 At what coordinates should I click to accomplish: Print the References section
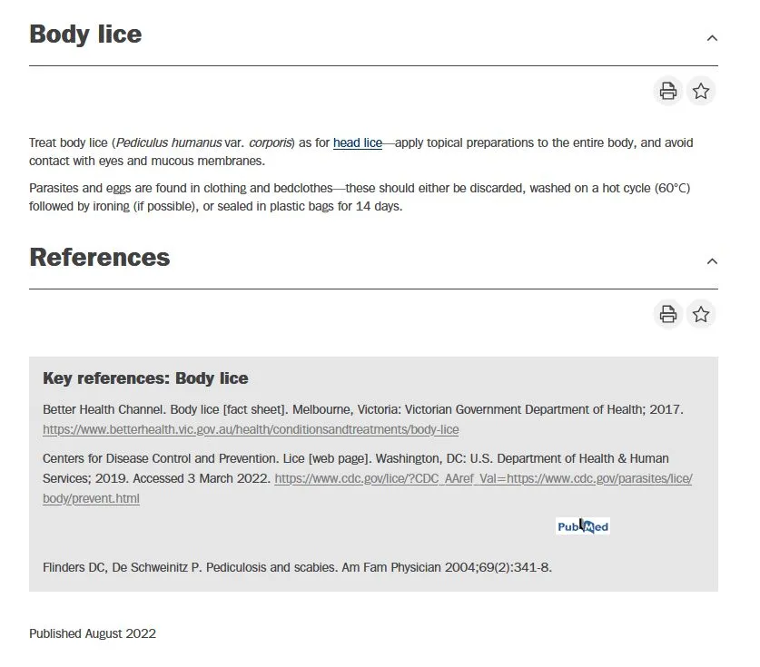point(668,314)
